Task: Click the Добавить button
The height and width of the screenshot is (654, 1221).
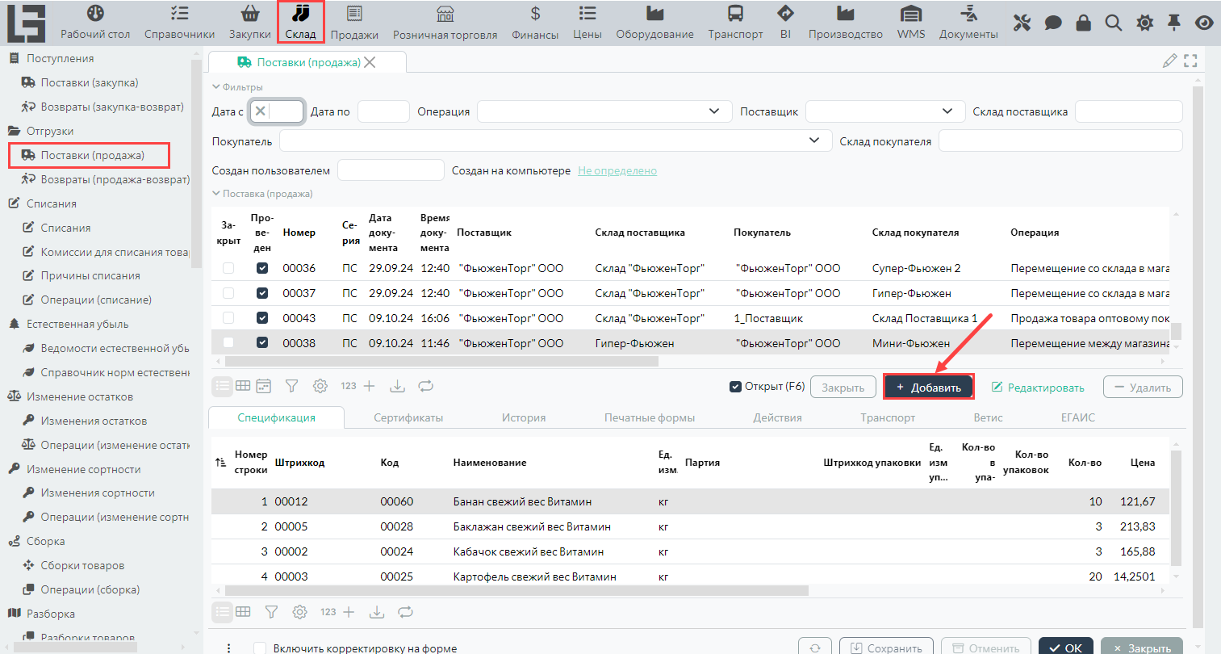Action: (x=928, y=388)
